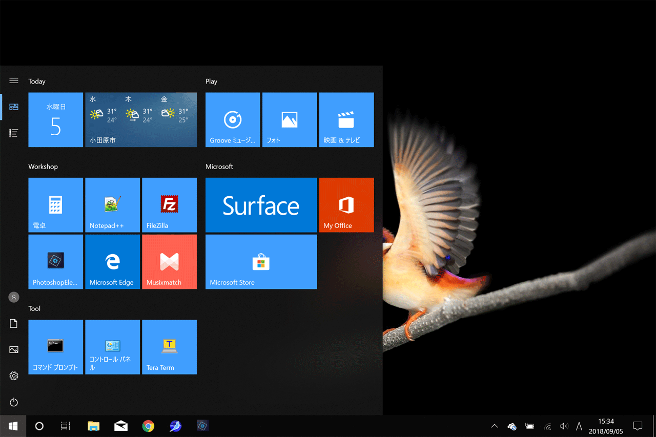Viewport: 656px width, 437px height.
Task: Open clock showing 15:34 2018/09/05
Action: pos(606,426)
